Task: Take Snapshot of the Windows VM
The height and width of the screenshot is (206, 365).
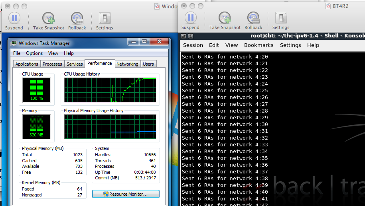Action: (48, 21)
